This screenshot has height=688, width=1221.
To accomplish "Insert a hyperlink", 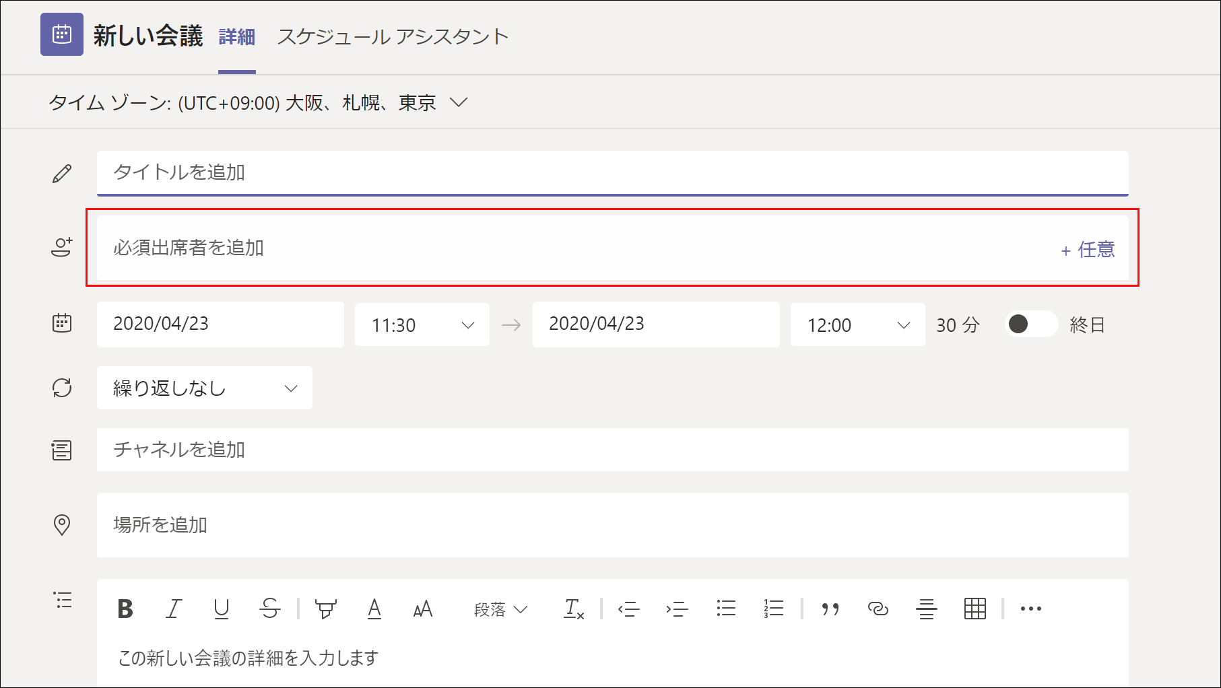I will coord(878,609).
